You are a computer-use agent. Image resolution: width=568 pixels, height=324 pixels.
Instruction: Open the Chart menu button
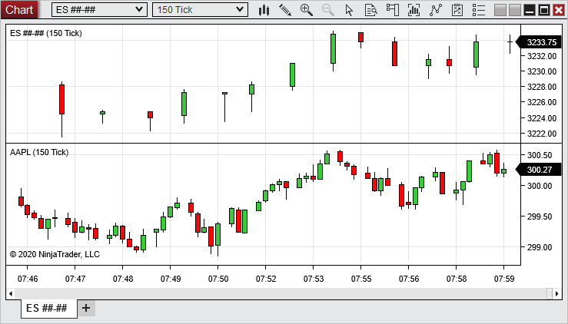coord(19,9)
